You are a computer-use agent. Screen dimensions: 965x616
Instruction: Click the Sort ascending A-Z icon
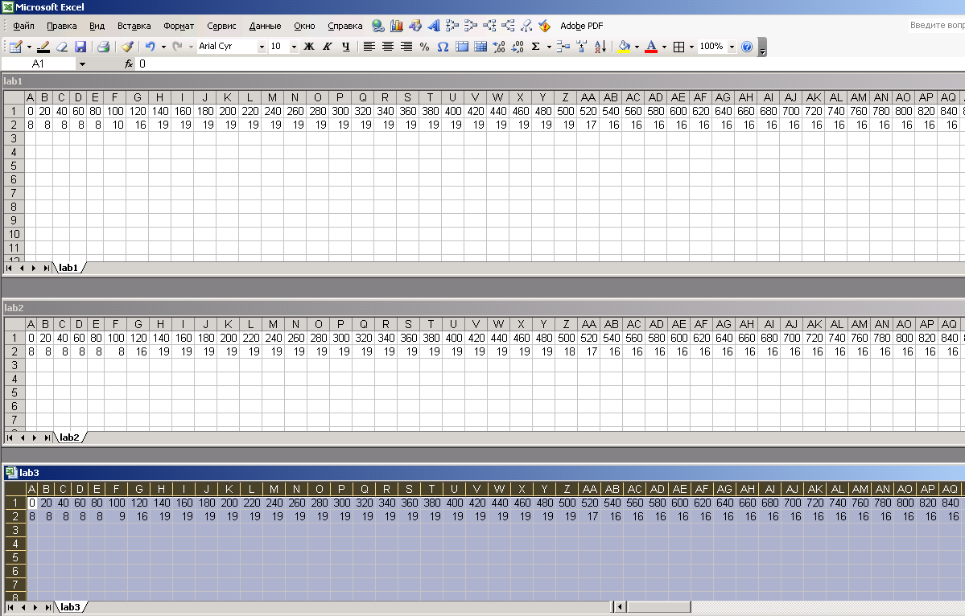tap(600, 47)
